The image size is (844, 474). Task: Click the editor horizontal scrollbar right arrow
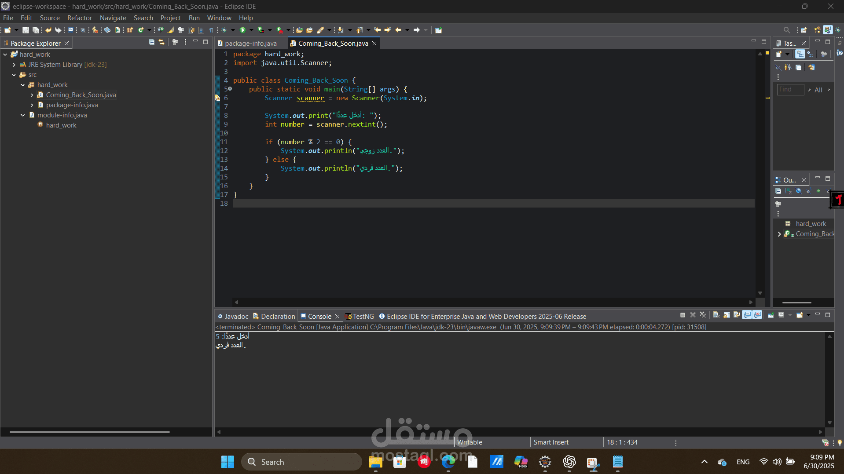click(x=751, y=302)
